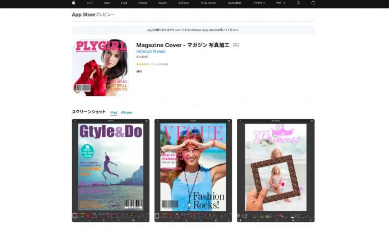Open HOANG PHAM developer link

point(151,52)
